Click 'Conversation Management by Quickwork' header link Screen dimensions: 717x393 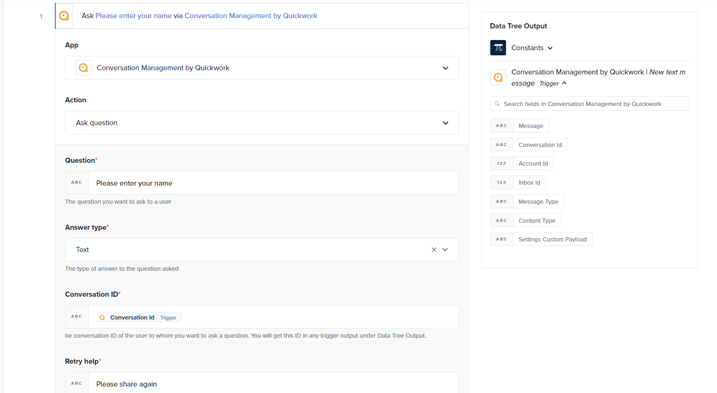coord(251,16)
